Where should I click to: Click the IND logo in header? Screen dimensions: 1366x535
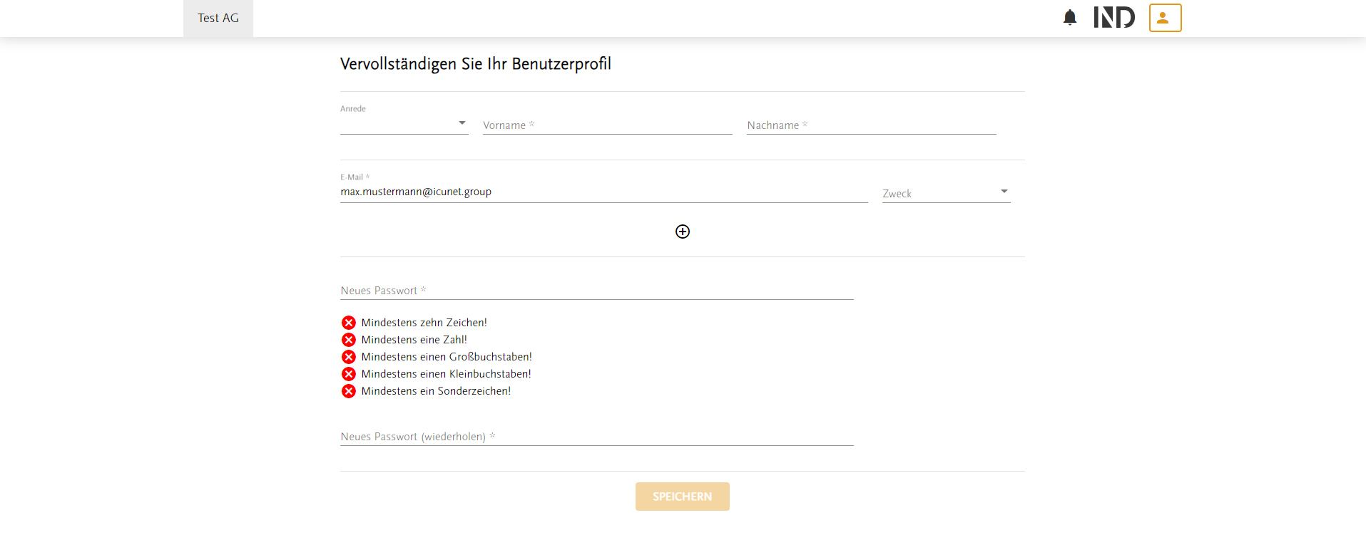pyautogui.click(x=1114, y=17)
